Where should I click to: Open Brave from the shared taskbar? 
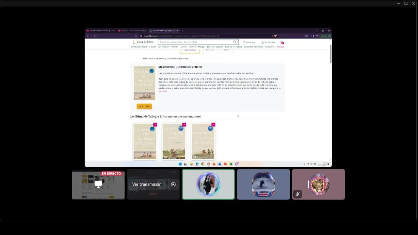click(x=208, y=164)
